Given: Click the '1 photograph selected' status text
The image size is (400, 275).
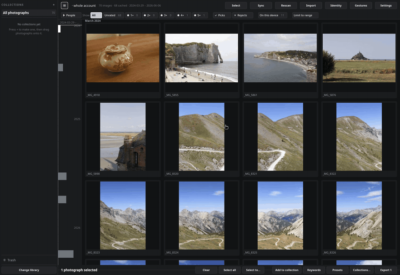Looking at the screenshot, I should click(x=79, y=270).
